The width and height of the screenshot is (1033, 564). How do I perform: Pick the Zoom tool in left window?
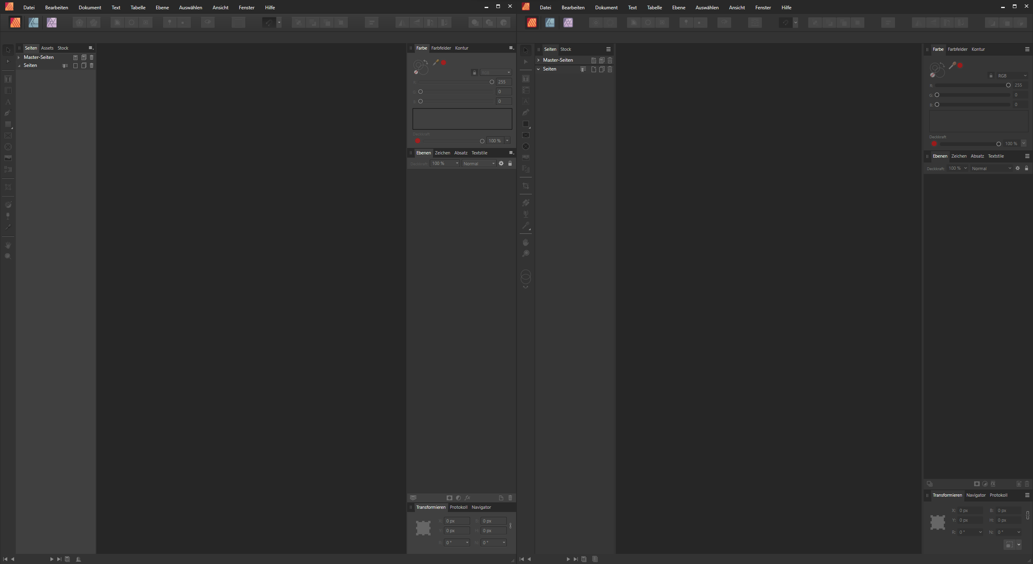[x=8, y=256]
